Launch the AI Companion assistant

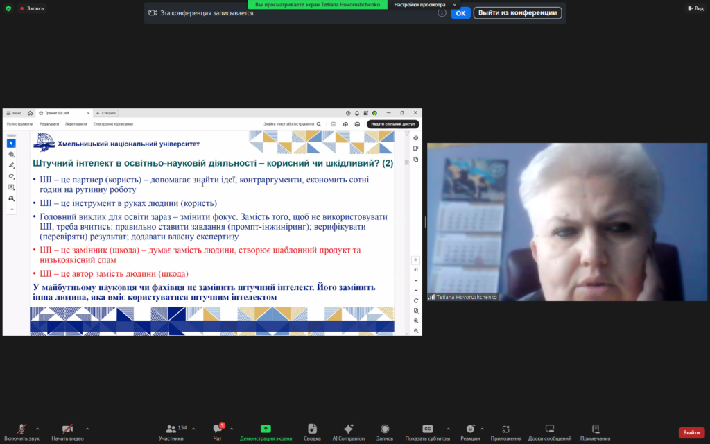click(x=348, y=430)
